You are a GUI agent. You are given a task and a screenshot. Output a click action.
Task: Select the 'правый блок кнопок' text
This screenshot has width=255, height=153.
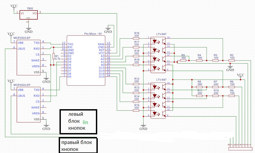pos(76,146)
